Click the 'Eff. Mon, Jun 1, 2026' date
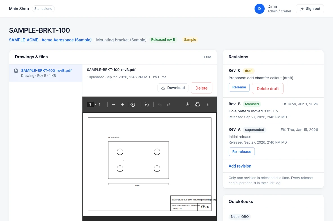This screenshot has width=333, height=221. point(300,104)
